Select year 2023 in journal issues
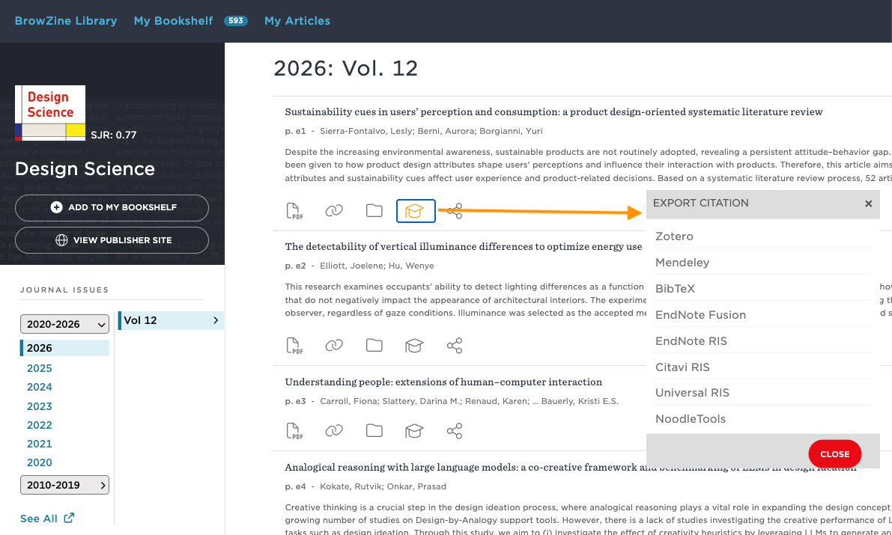Image resolution: width=892 pixels, height=535 pixels. [x=39, y=406]
